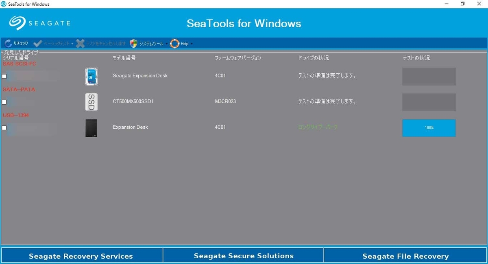Click the Help lifebuoy icon
Viewport: 488px width, 264px height.
pos(174,44)
